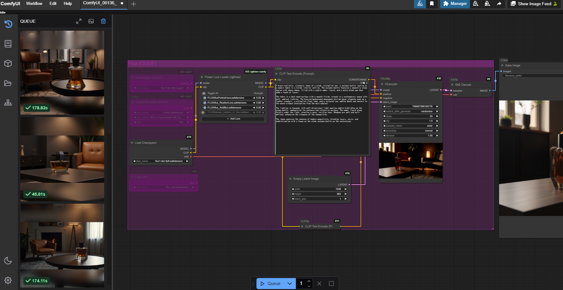Open the Queue button dropdown chevron

pos(290,284)
